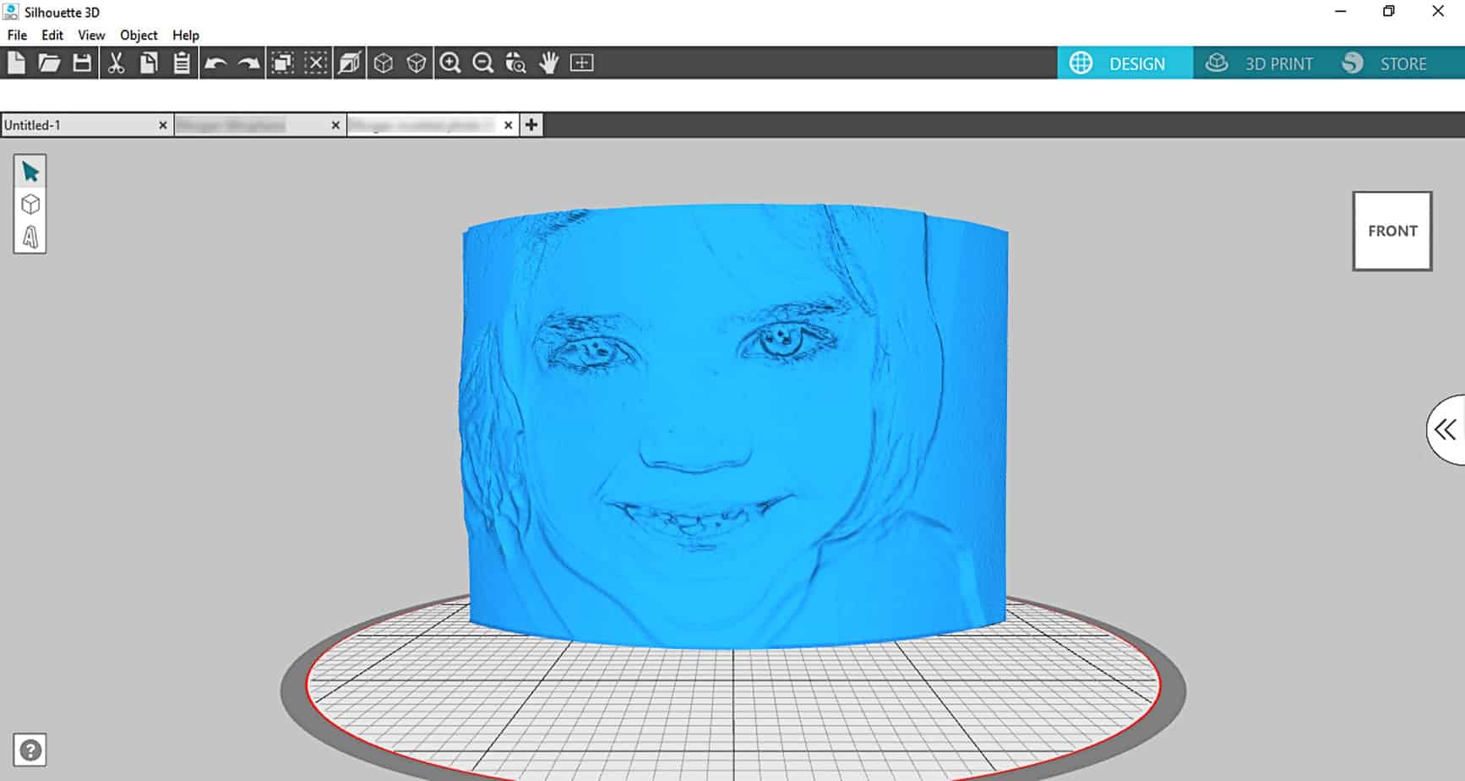Screen dimensions: 1465x781
Task: Select the 3D shapes tool in the sidebar
Action: (x=30, y=204)
